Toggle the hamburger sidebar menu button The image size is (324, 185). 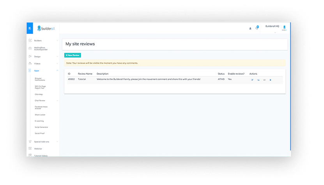pos(30,28)
